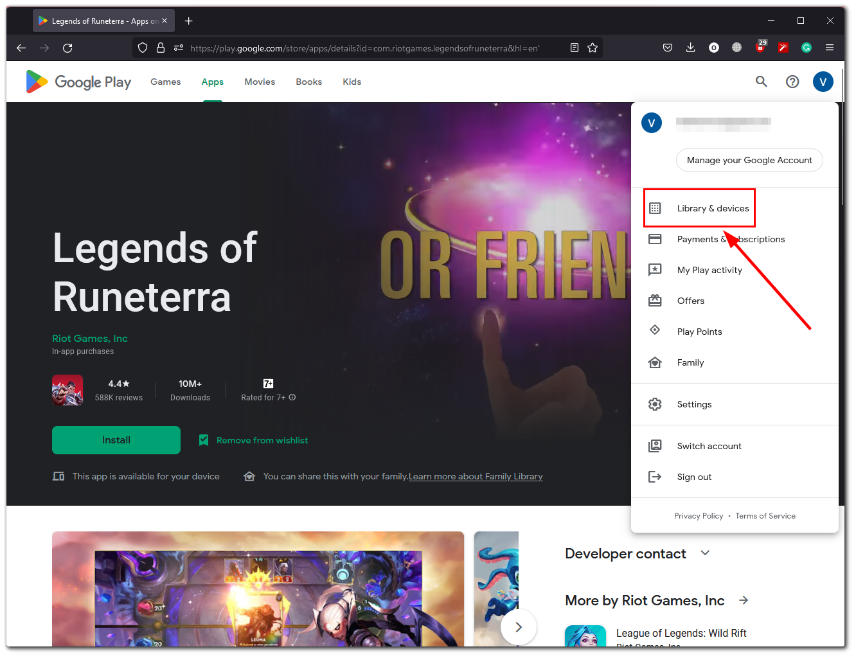Click the browser address bar URL

(364, 48)
